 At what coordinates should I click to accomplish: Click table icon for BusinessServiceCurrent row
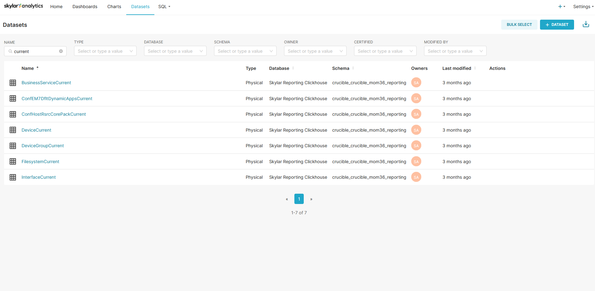point(13,83)
